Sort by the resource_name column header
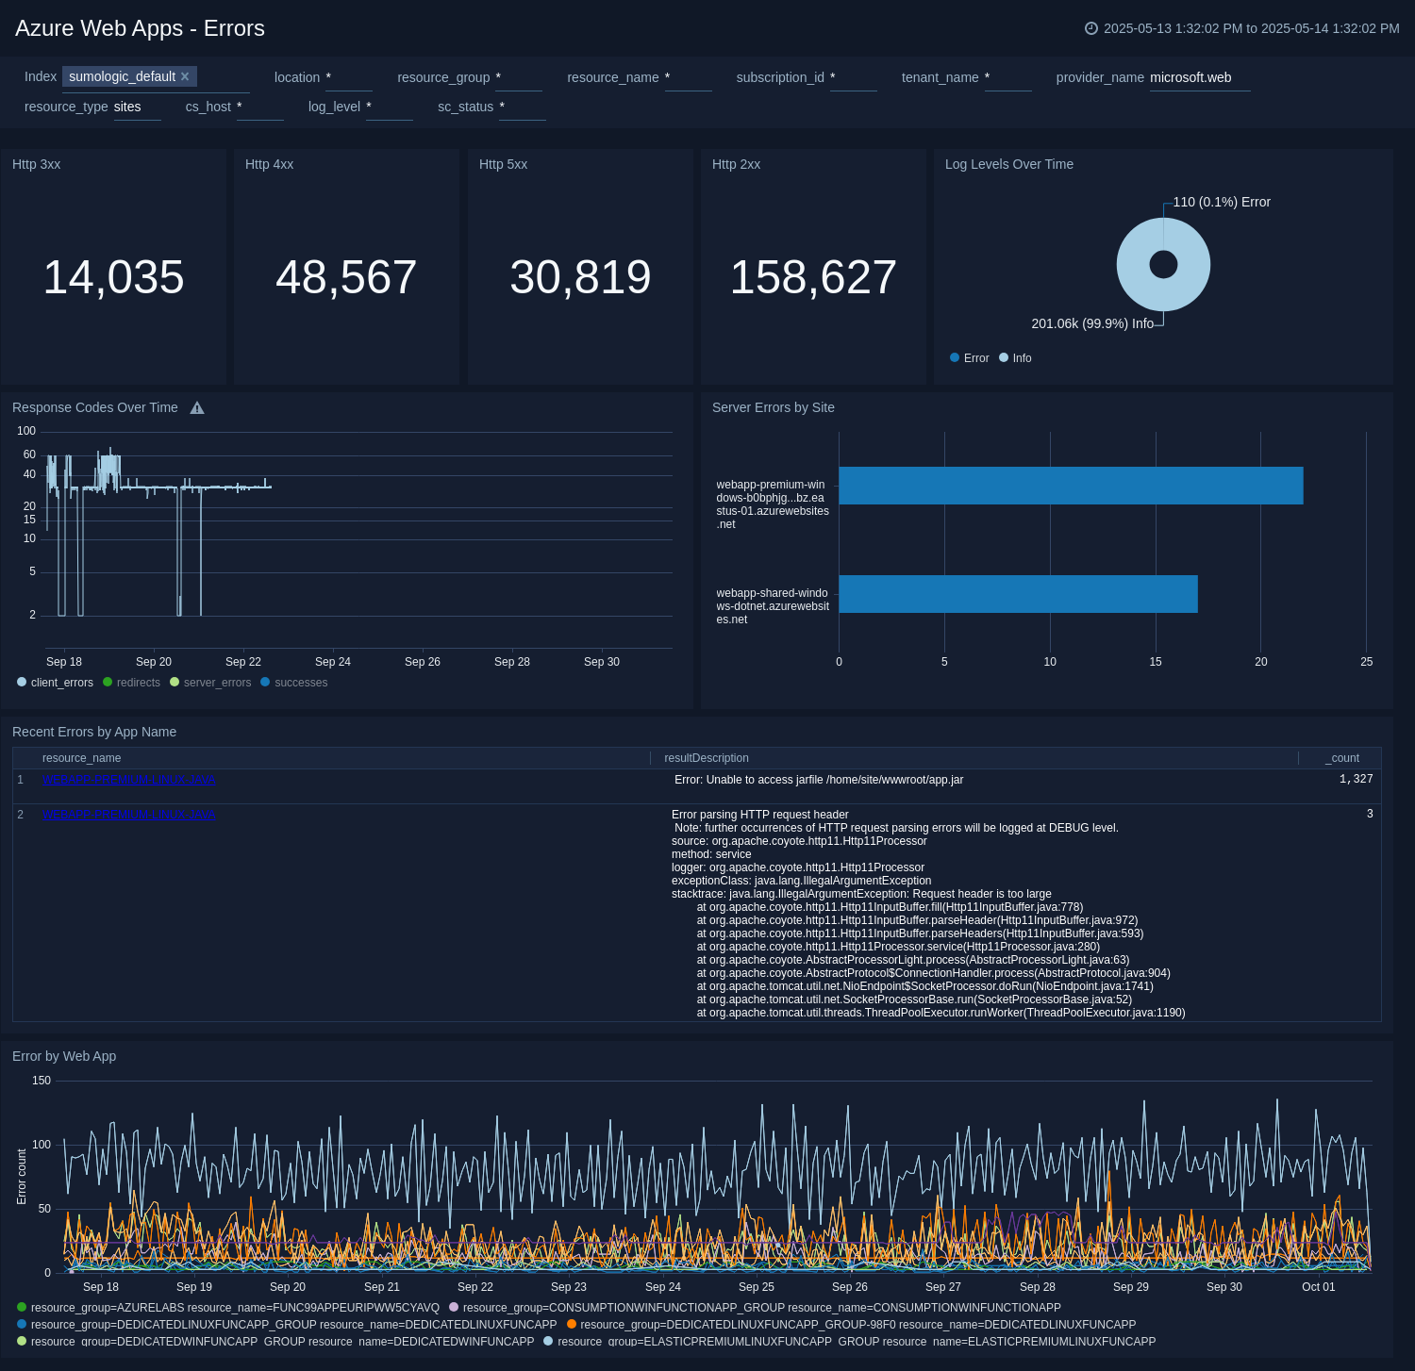 click(82, 758)
